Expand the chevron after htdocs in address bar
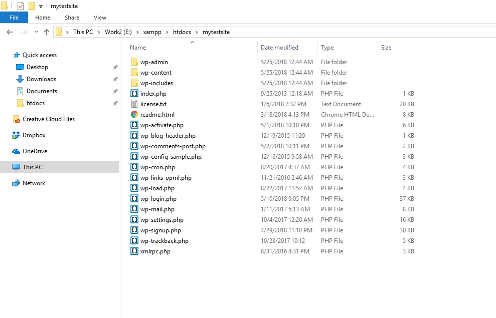The image size is (496, 318). [x=197, y=32]
